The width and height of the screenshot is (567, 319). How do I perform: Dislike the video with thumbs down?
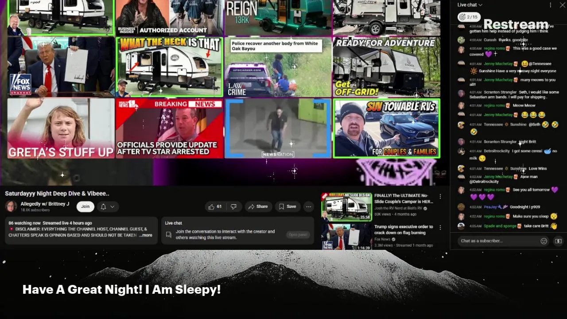233,206
